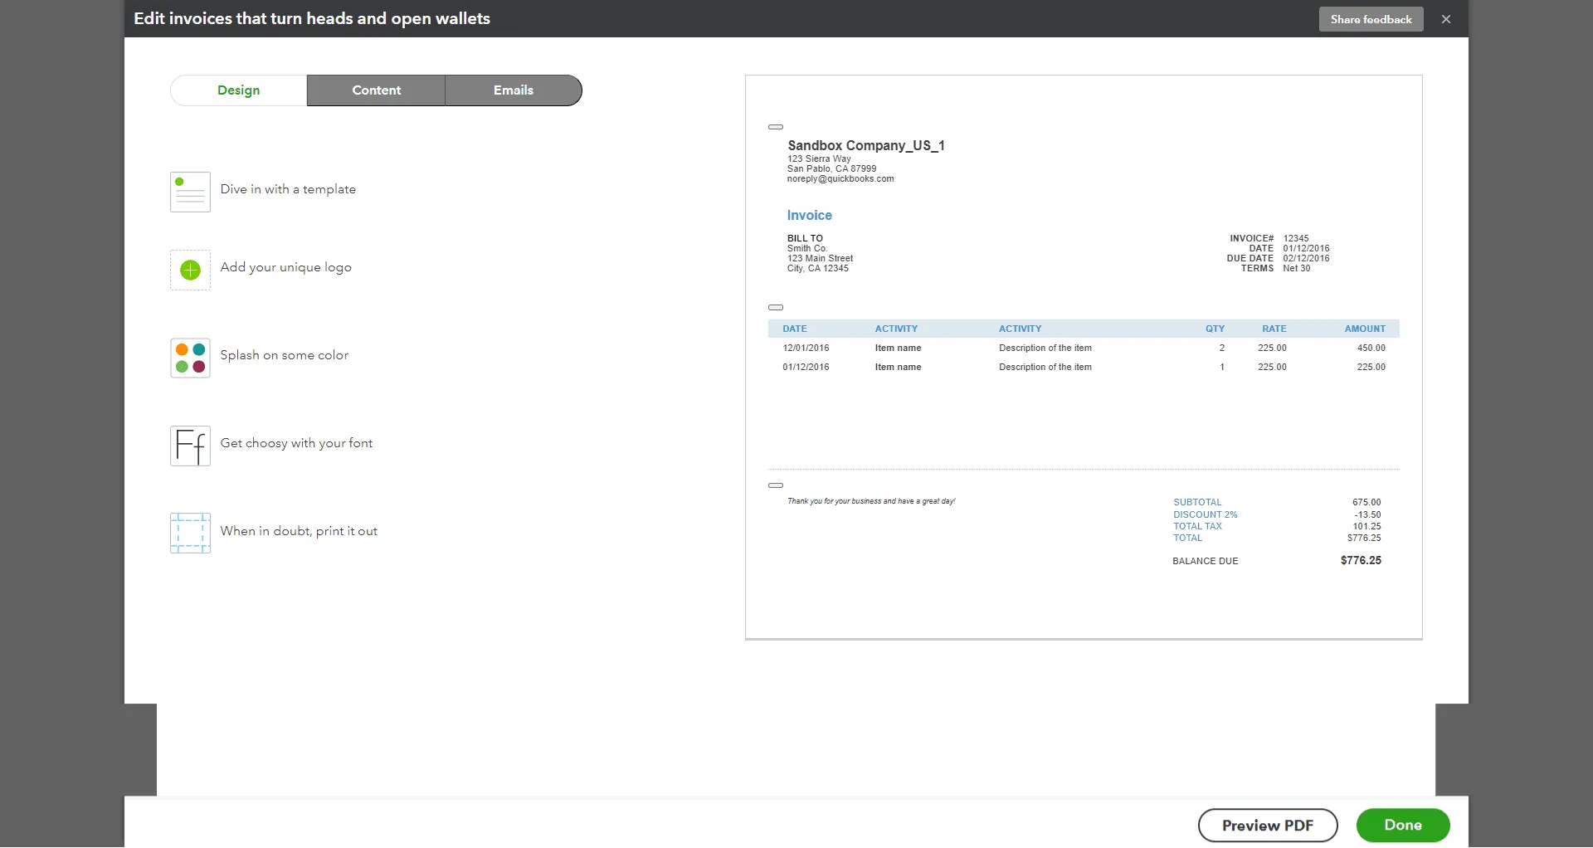
Task: Click the dash handle above the invoice table
Action: tap(776, 308)
